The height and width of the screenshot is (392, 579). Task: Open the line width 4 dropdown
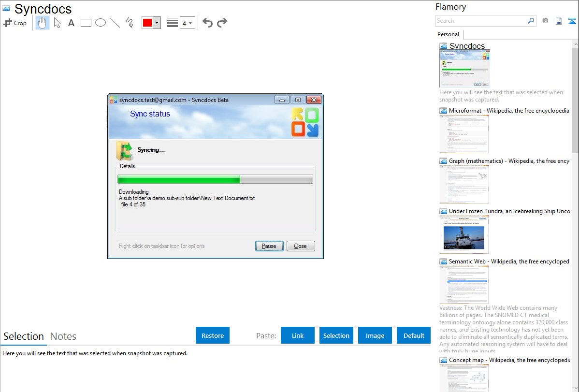pos(188,23)
